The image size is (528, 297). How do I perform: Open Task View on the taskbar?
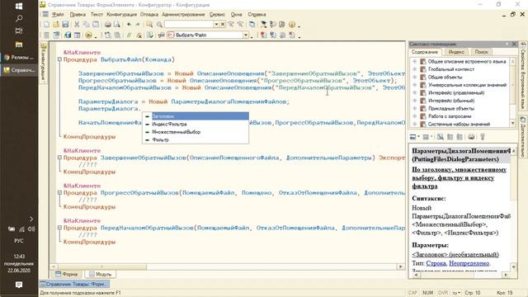coord(19,31)
